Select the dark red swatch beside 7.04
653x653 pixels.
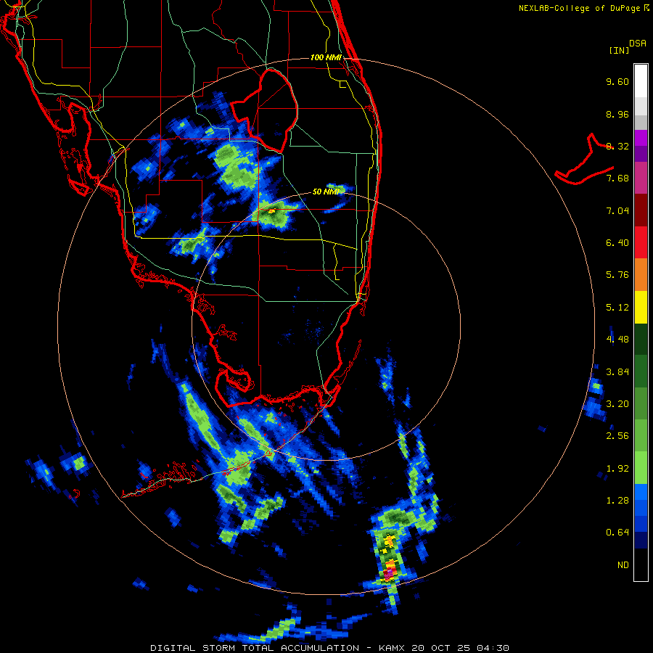pos(641,210)
